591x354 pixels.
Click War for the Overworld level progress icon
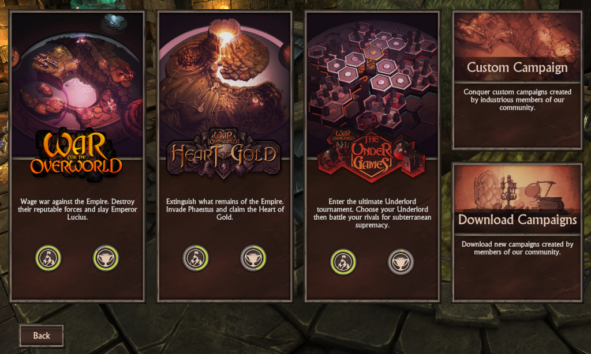pyautogui.click(x=48, y=258)
